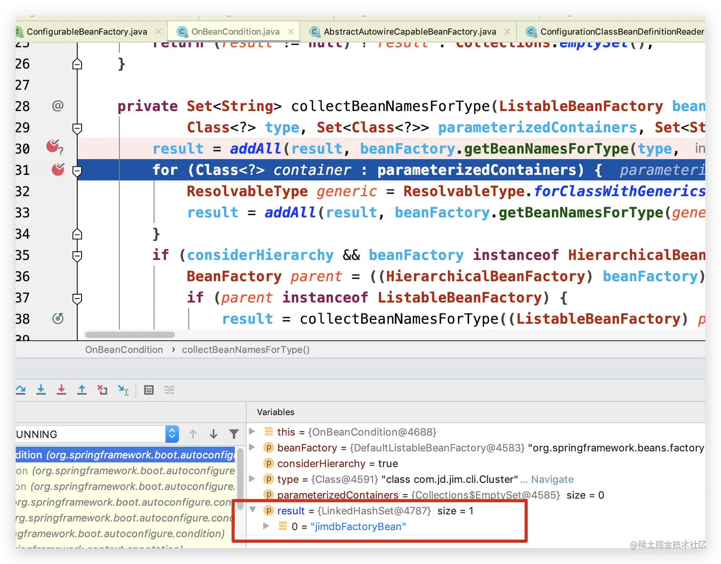Click the list icon beside 'this' variable
721x564 pixels.
pos(269,431)
